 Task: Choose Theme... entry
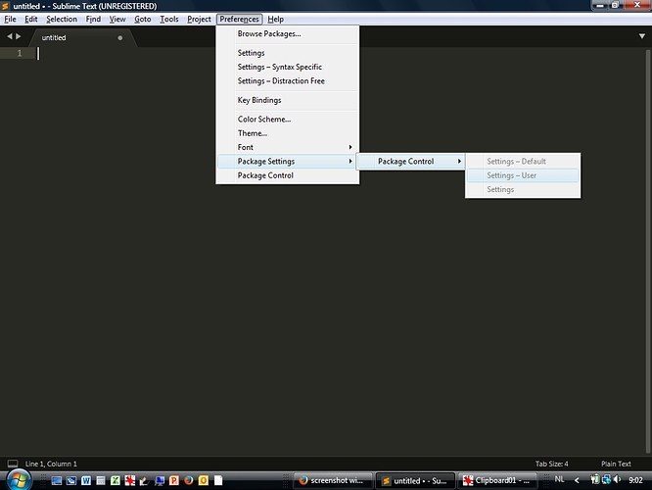click(x=288, y=133)
